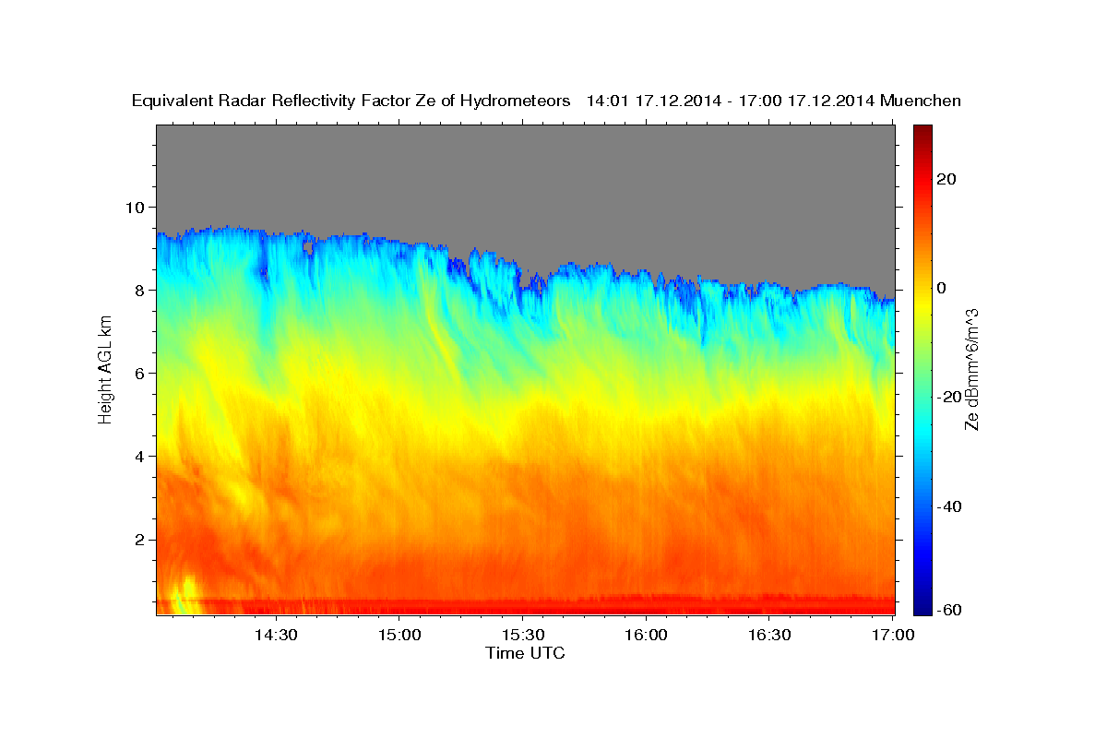Viewport: 1107px width, 738px height.
Task: Click the 17:00 time tick label
Action: tap(892, 636)
